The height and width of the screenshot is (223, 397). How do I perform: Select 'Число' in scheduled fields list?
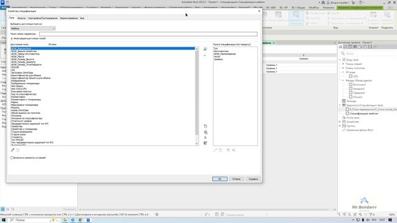click(x=217, y=56)
